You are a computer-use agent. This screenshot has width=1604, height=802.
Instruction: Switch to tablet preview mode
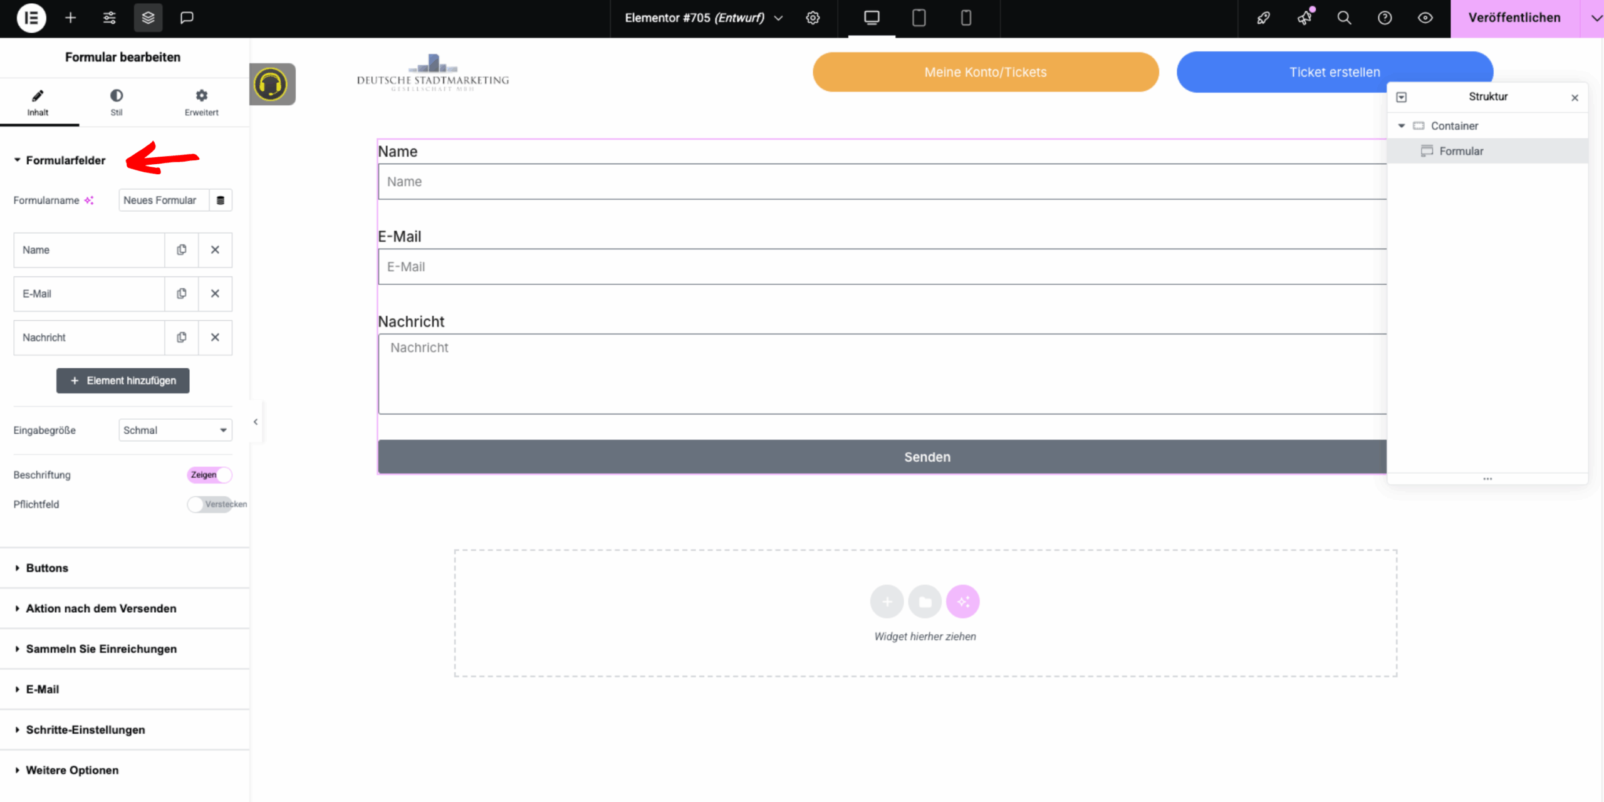(x=919, y=18)
